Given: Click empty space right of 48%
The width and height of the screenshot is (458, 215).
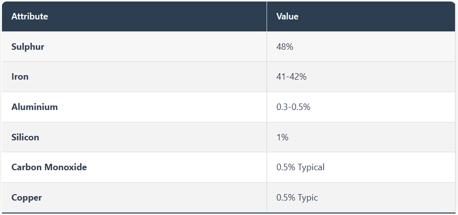Looking at the screenshot, I should (x=373, y=47).
